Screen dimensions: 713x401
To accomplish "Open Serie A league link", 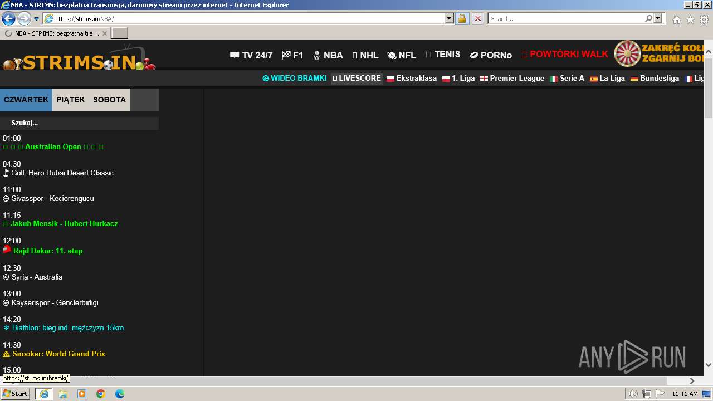I will (x=567, y=79).
